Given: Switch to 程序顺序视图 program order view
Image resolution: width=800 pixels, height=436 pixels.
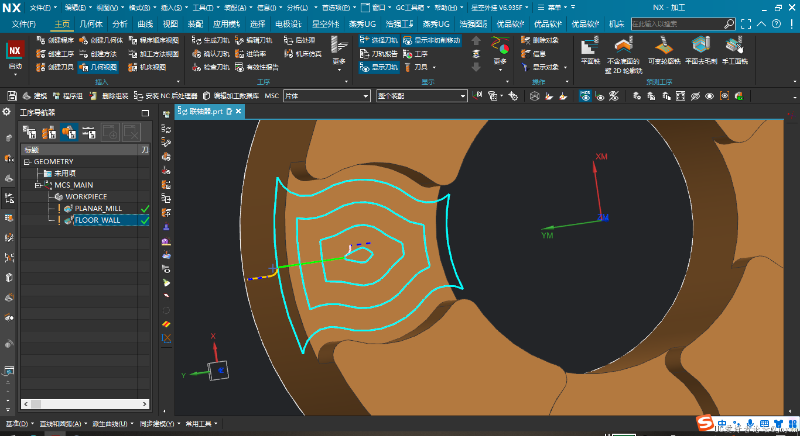Looking at the screenshot, I should pos(153,40).
